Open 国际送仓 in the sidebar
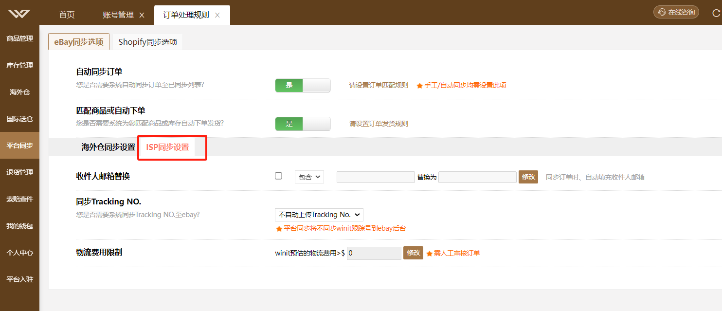Viewport: 722px width, 311px height. click(x=19, y=119)
